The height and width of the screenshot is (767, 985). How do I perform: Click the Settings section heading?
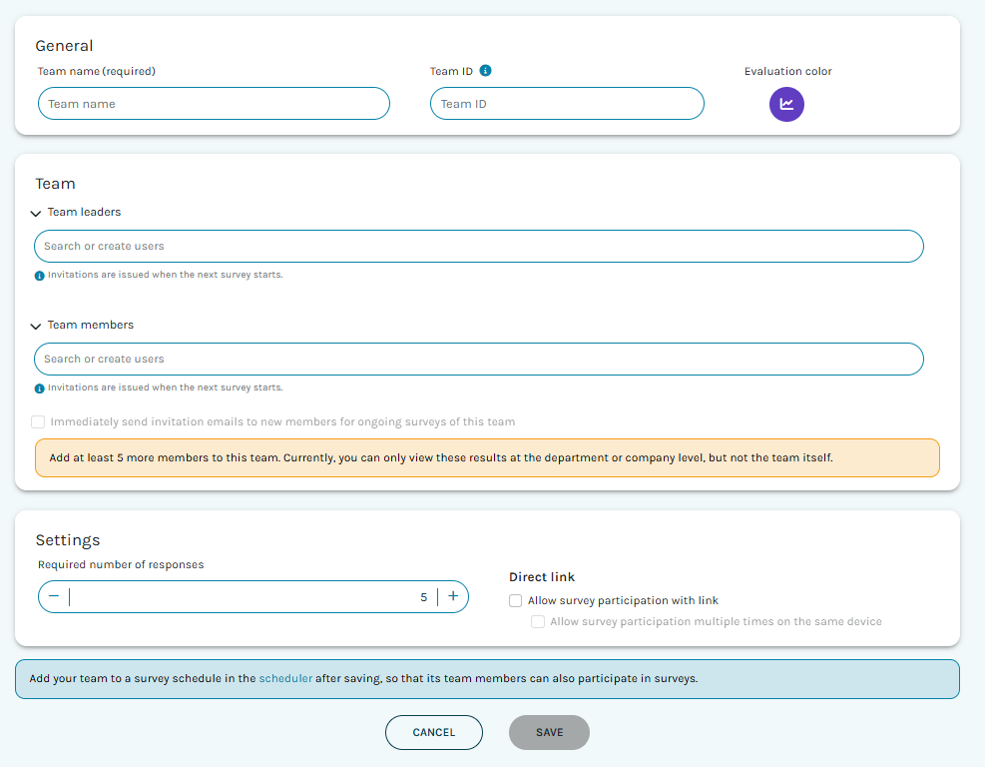pyautogui.click(x=68, y=540)
